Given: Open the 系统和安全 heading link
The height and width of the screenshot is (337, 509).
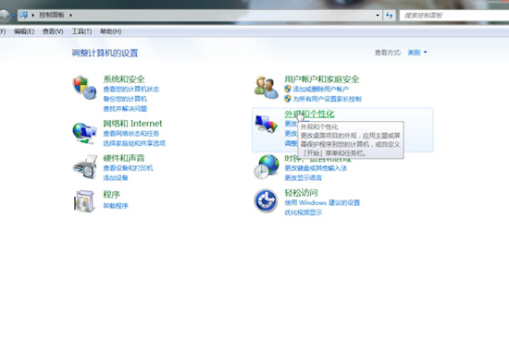Looking at the screenshot, I should [x=124, y=79].
